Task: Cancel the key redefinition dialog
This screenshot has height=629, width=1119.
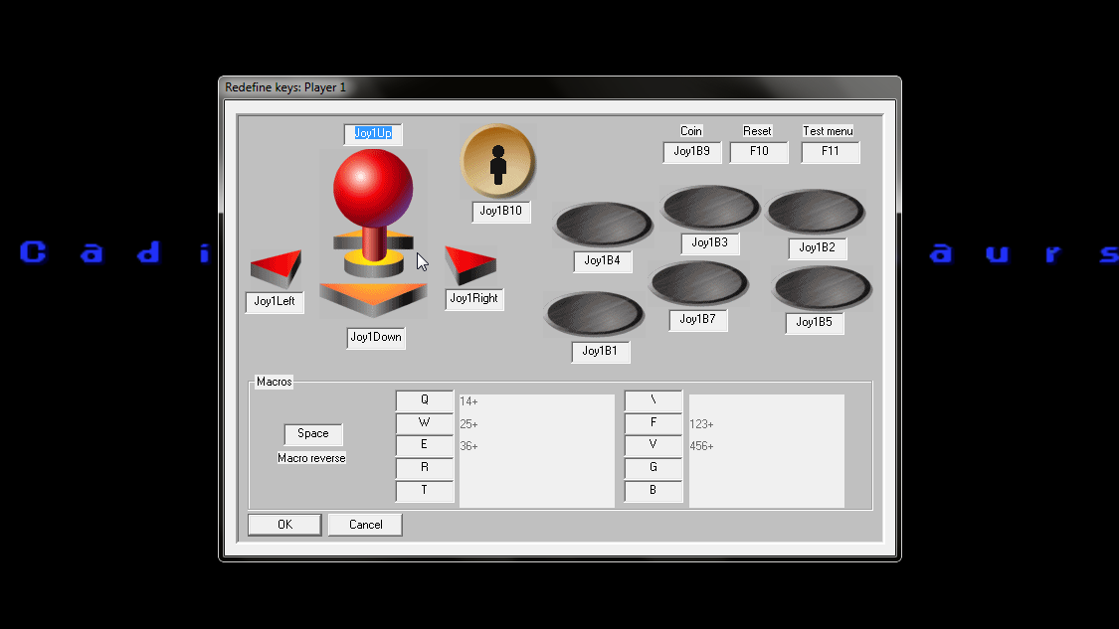Action: (364, 524)
